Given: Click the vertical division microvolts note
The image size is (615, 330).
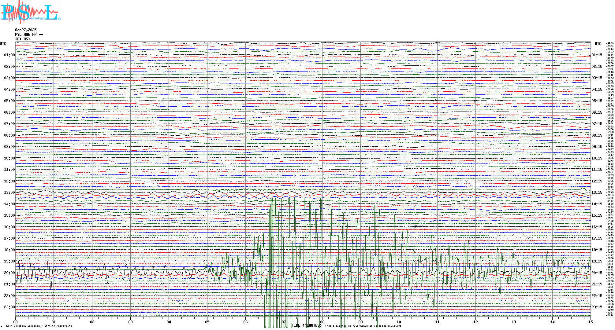Looking at the screenshot, I should pyautogui.click(x=39, y=326).
